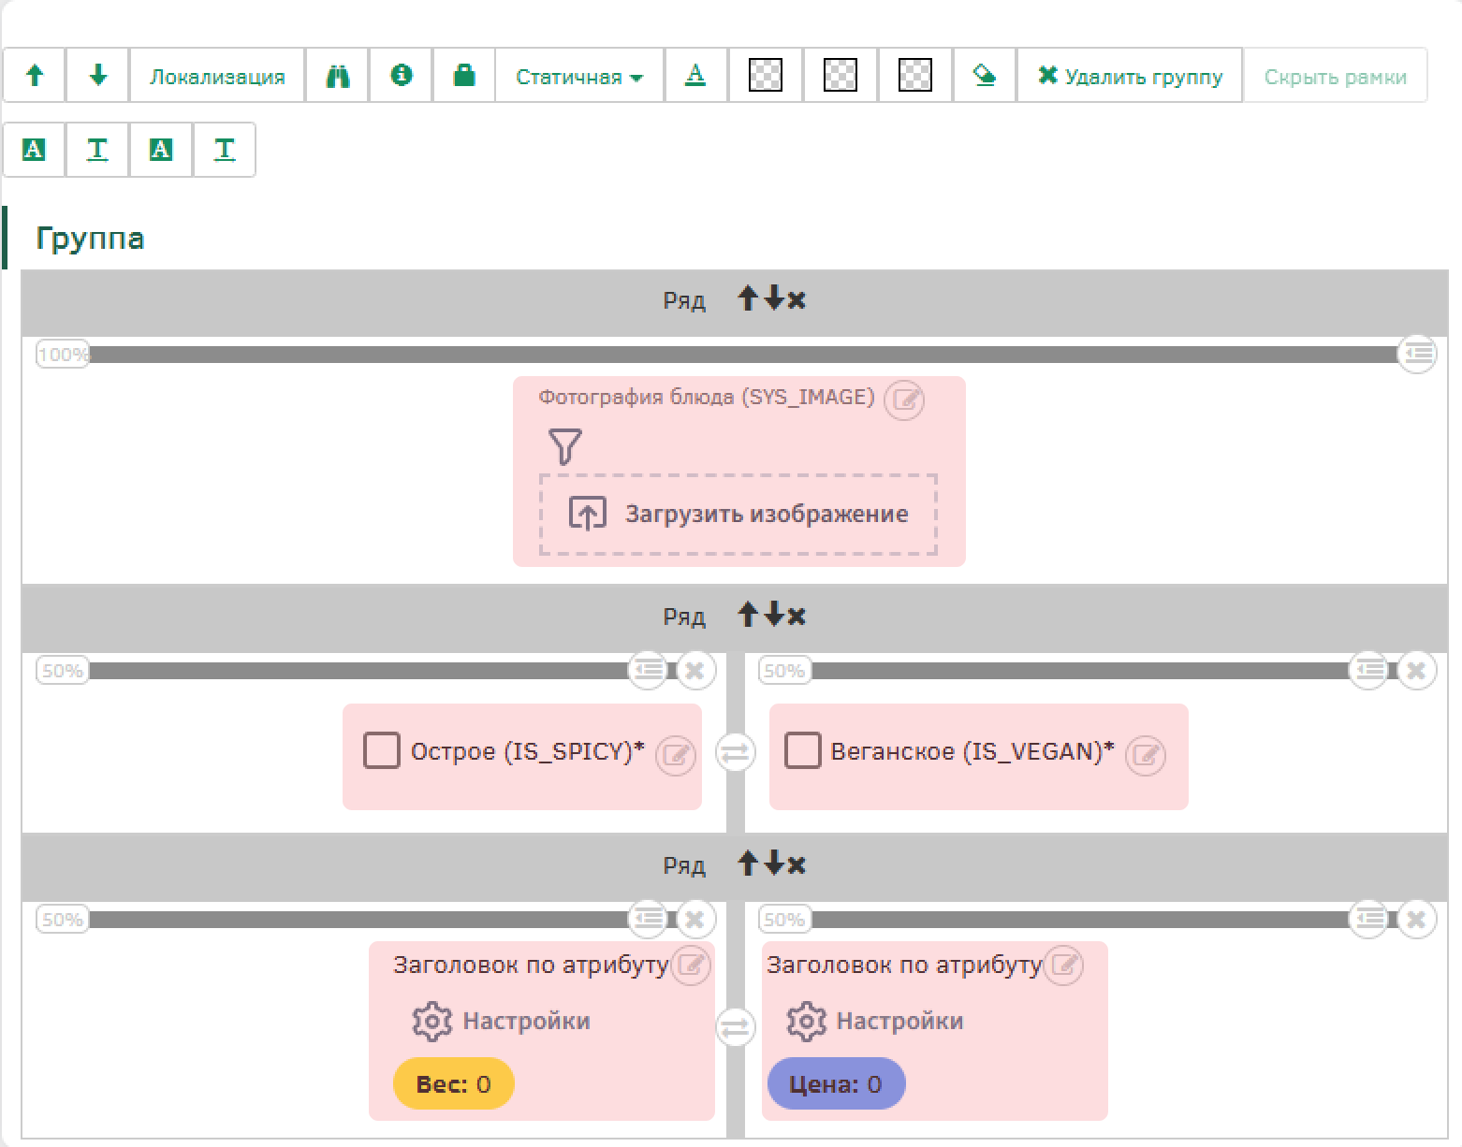Image resolution: width=1462 pixels, height=1147 pixels.
Task: Open Настройки for the Цена header block
Action: point(875,1021)
